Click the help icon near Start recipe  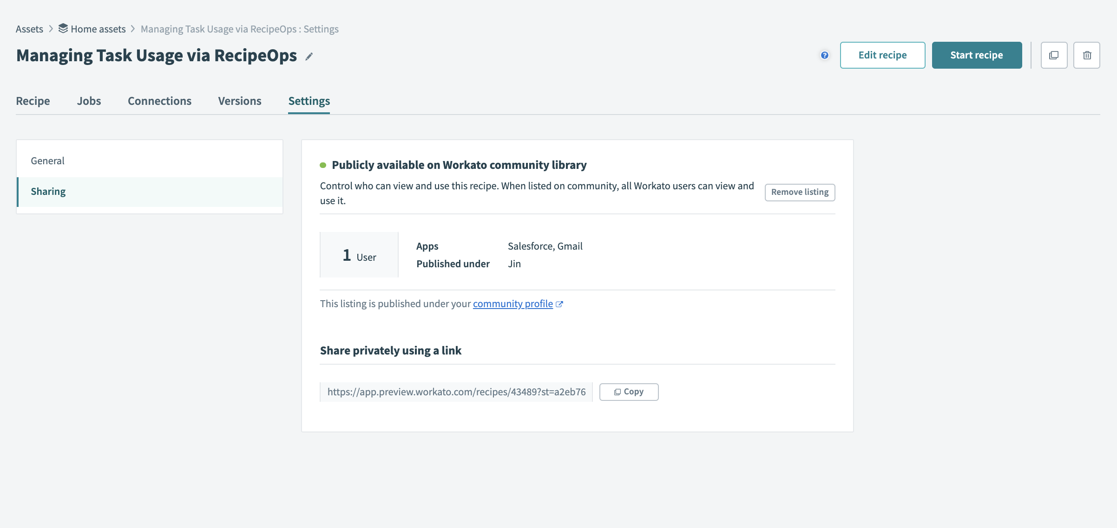825,55
